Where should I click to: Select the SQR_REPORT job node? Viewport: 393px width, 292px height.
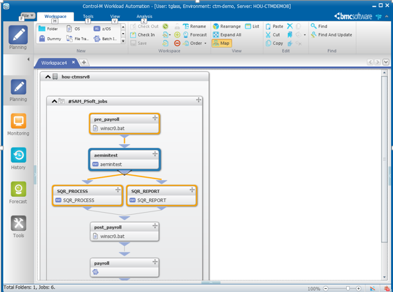tap(162, 196)
